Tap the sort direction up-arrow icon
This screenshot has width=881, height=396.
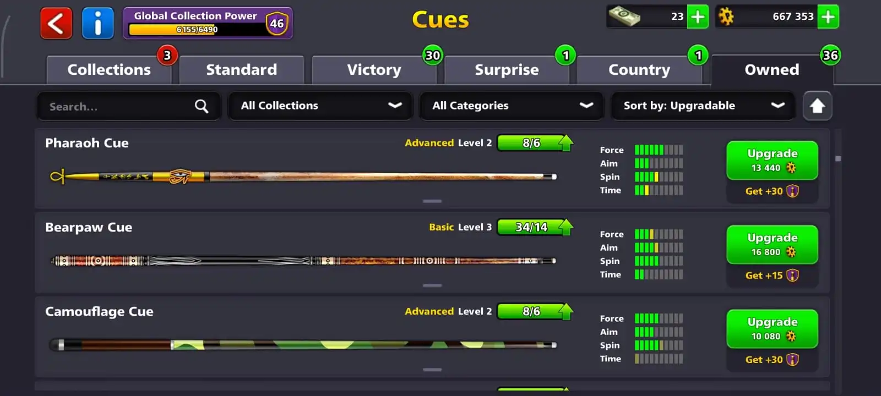(817, 106)
